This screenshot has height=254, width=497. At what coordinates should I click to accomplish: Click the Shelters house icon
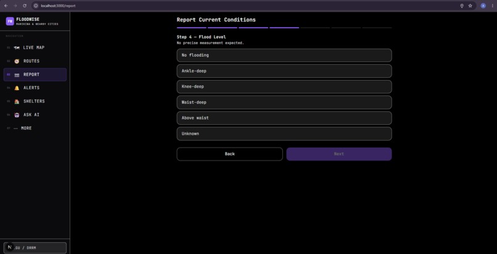tap(17, 101)
